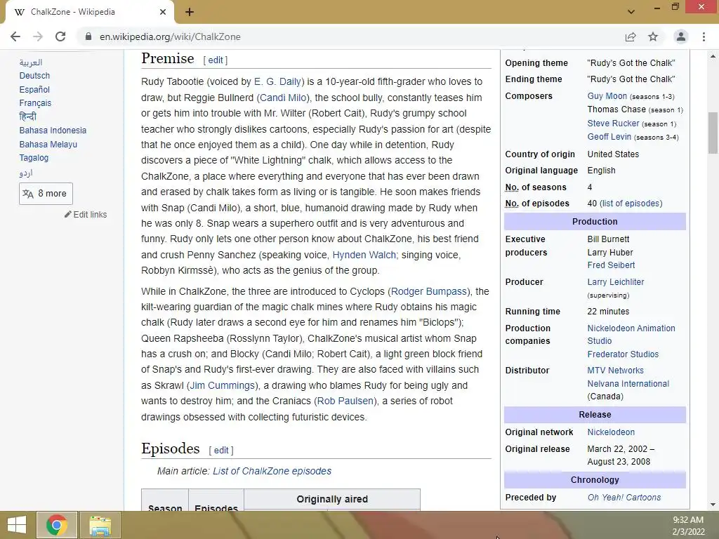
Task: Click Chrome icon in taskbar
Action: (56, 525)
